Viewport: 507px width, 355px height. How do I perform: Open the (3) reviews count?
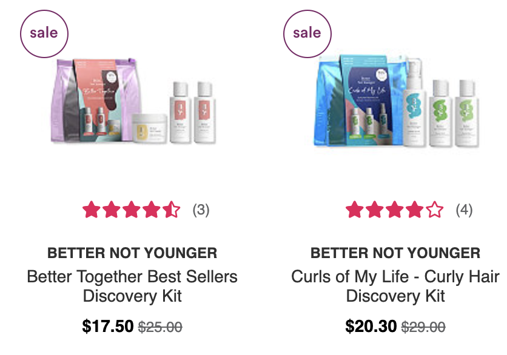pyautogui.click(x=201, y=210)
